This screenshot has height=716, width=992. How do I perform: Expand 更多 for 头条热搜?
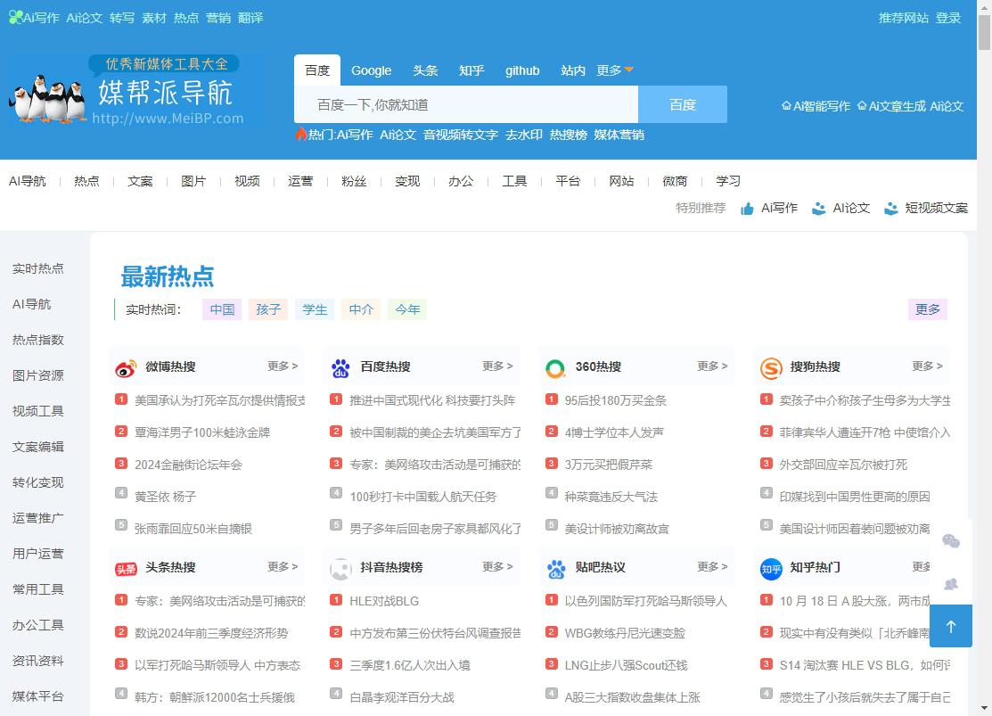(283, 566)
